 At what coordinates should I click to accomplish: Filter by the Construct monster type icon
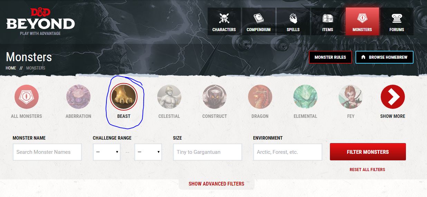[x=215, y=97]
